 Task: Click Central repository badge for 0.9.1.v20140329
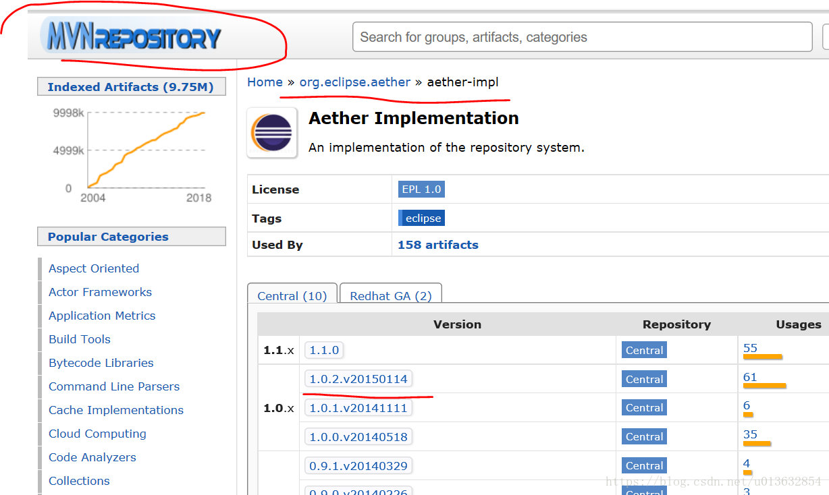pyautogui.click(x=645, y=466)
